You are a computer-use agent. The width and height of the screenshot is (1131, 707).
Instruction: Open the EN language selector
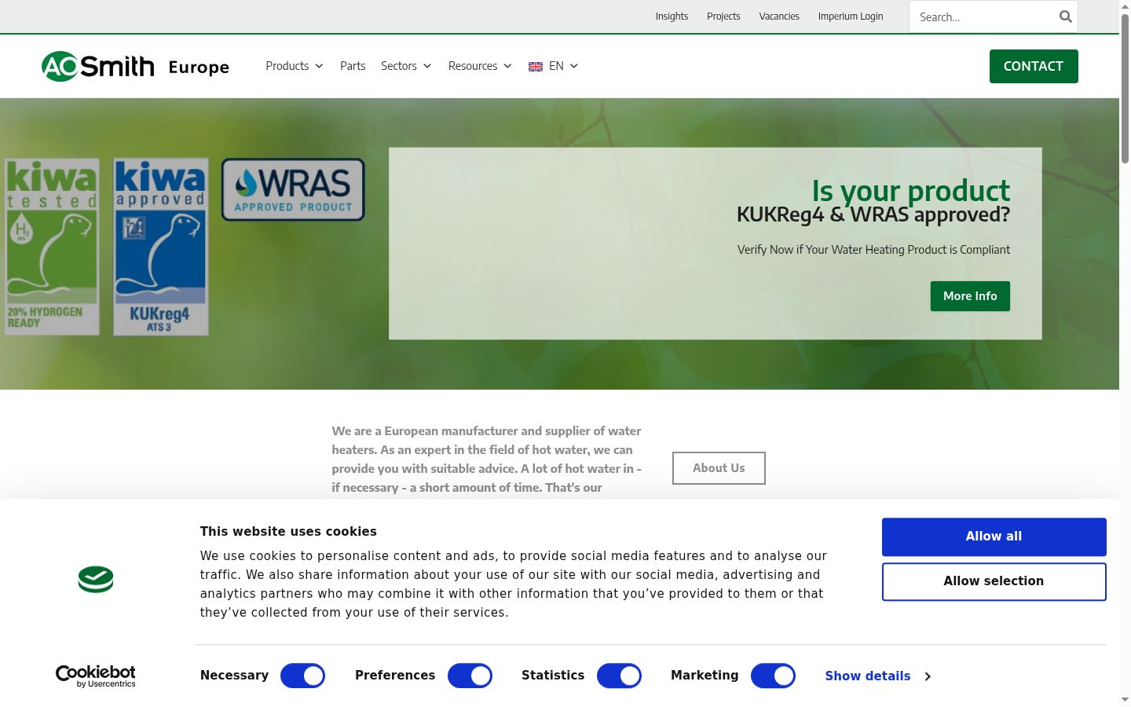tap(554, 66)
